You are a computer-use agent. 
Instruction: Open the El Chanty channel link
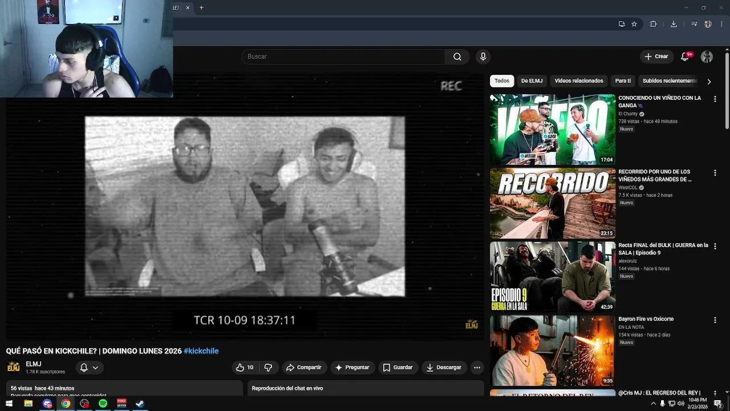[628, 114]
